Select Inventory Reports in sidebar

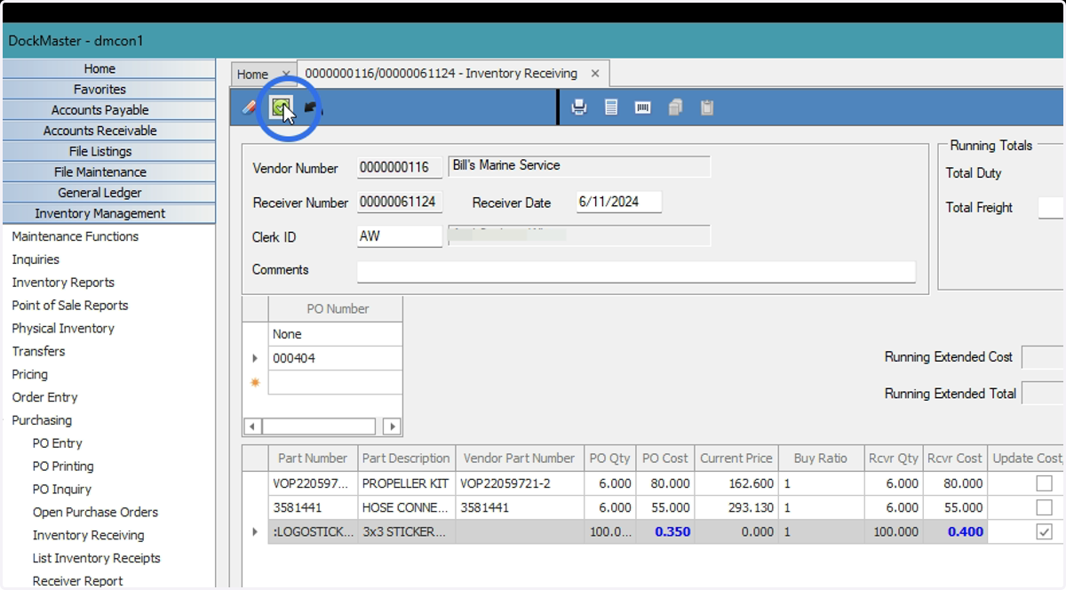(63, 283)
